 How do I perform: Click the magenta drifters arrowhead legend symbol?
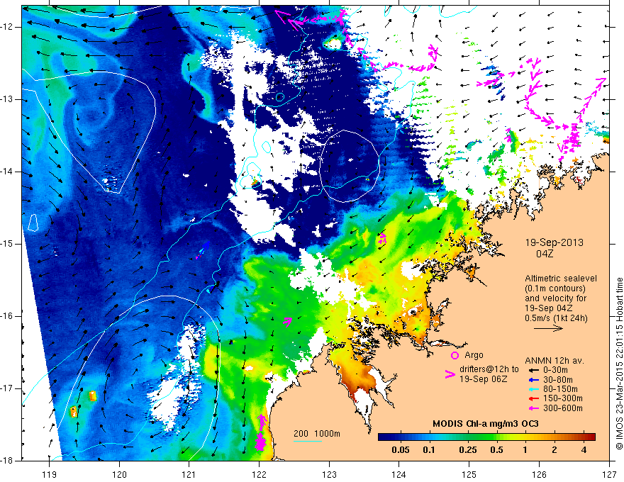tap(450, 374)
